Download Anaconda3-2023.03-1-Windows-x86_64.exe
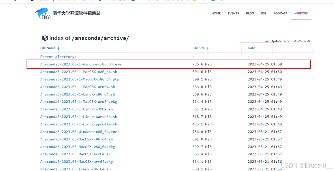 pos(81,64)
